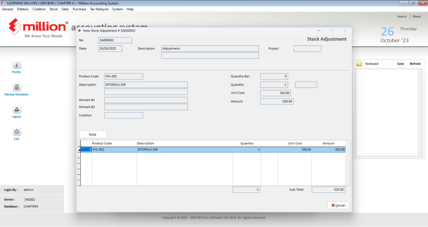Open the Stock menu

[x=54, y=9]
